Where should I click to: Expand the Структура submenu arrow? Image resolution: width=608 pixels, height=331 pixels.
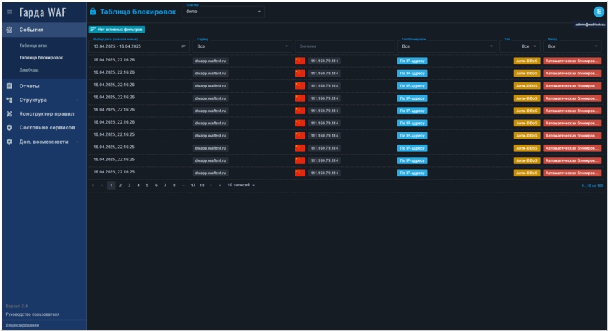[78, 100]
